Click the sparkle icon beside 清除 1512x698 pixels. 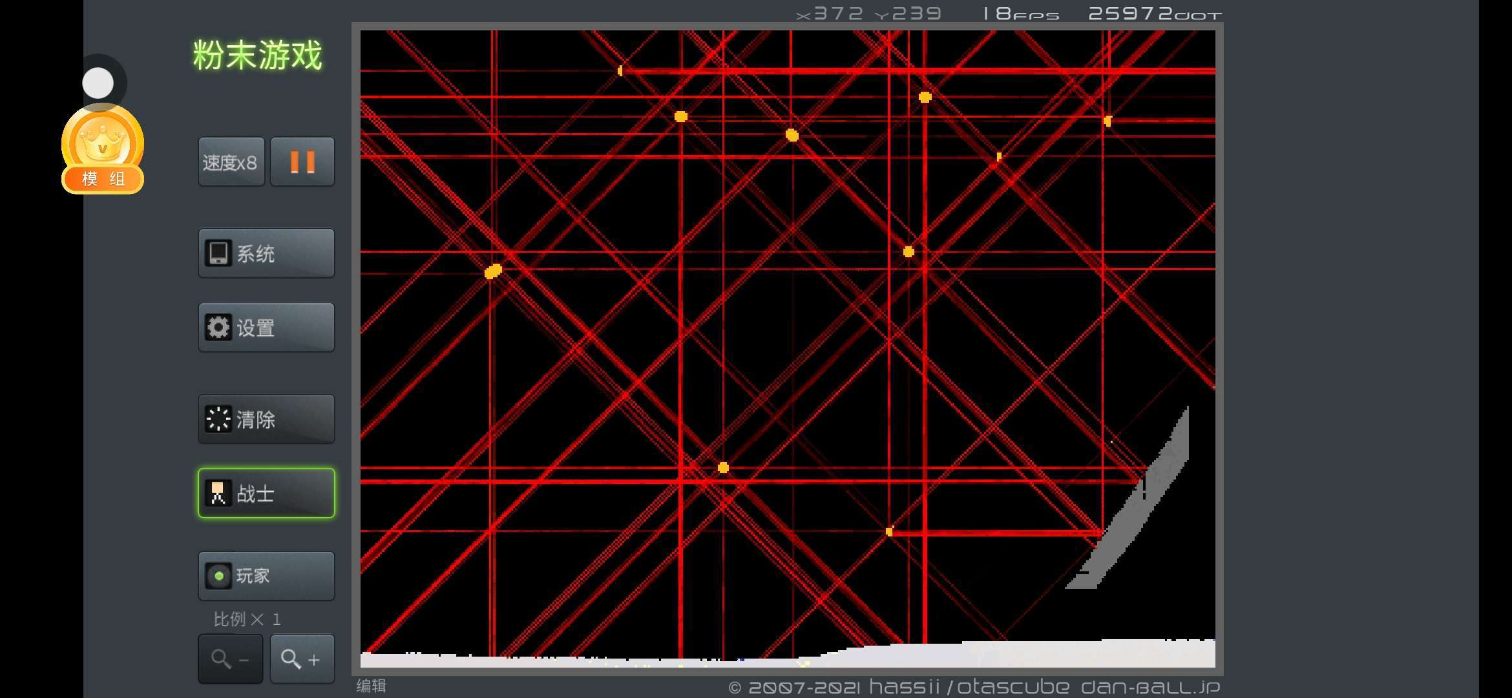point(218,419)
